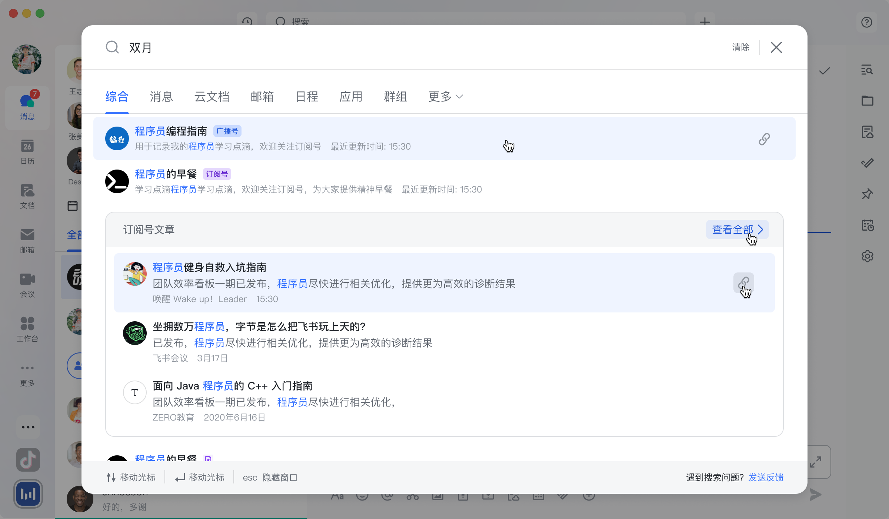889x519 pixels.
Task: Switch to the 消息 tab
Action: coord(162,97)
